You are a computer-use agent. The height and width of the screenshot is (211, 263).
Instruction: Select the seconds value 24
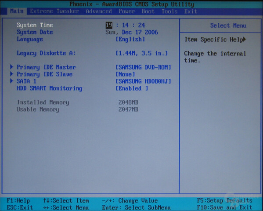(141, 25)
